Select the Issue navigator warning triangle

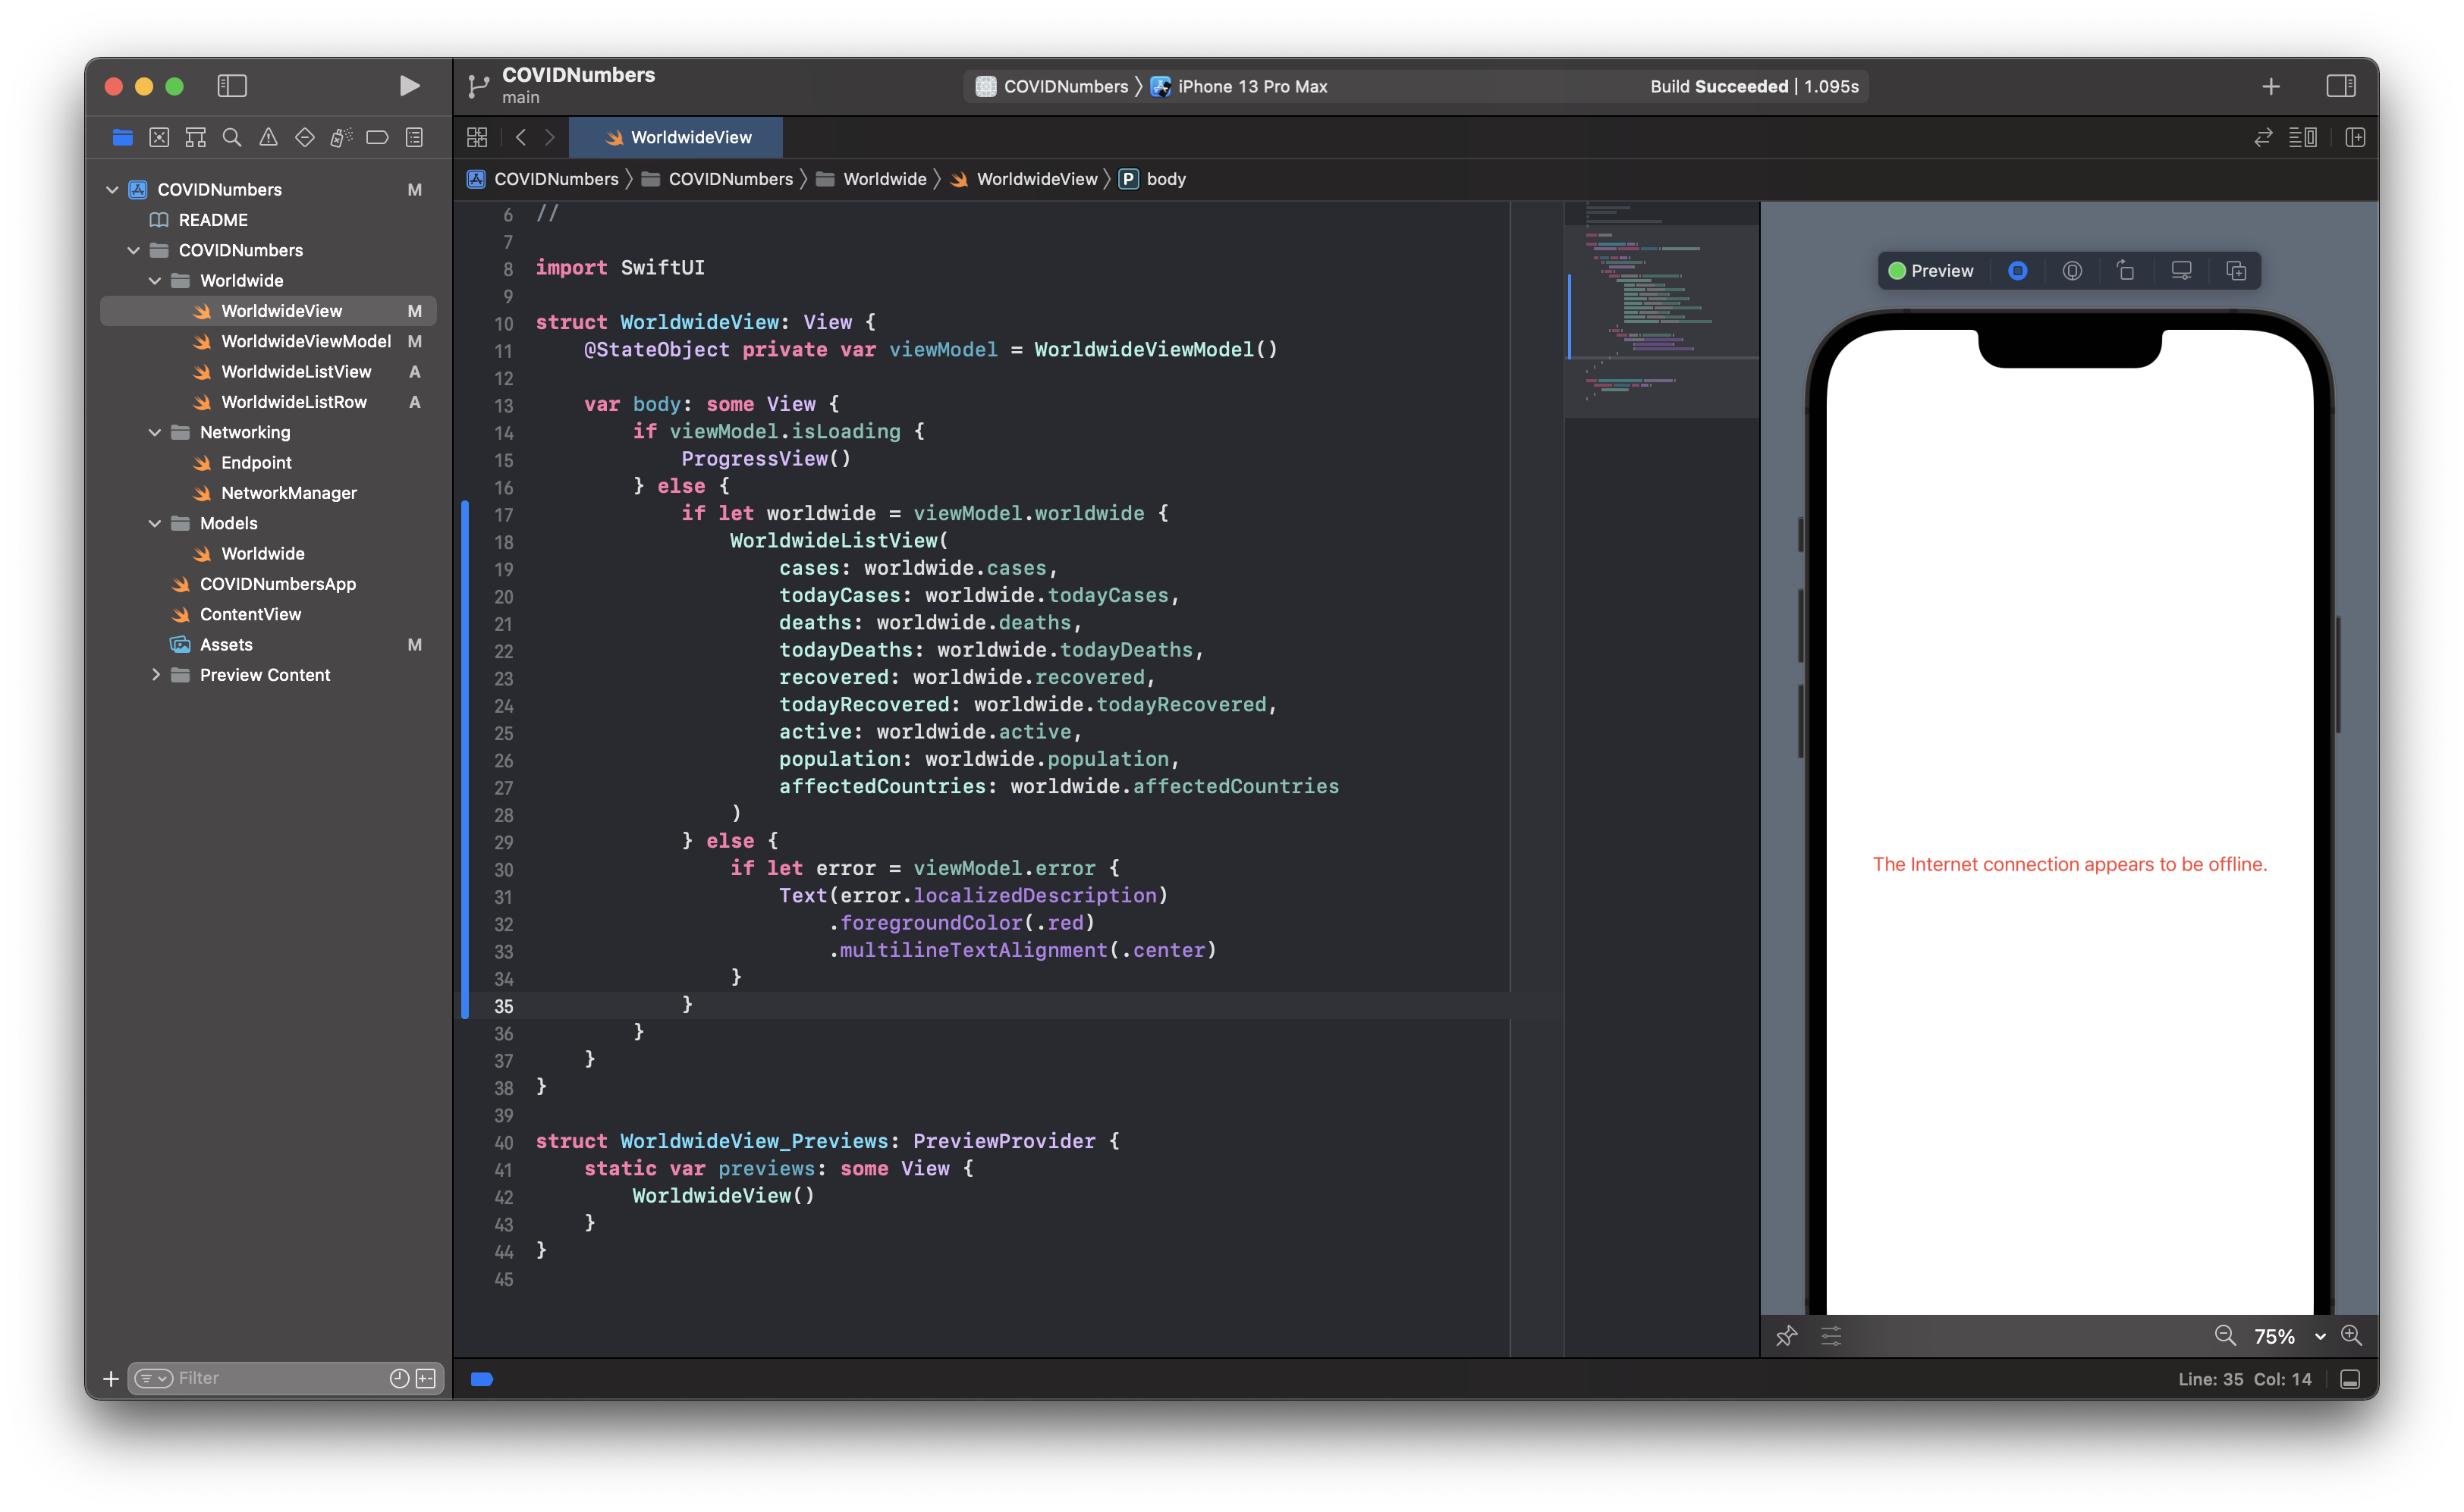[x=268, y=137]
